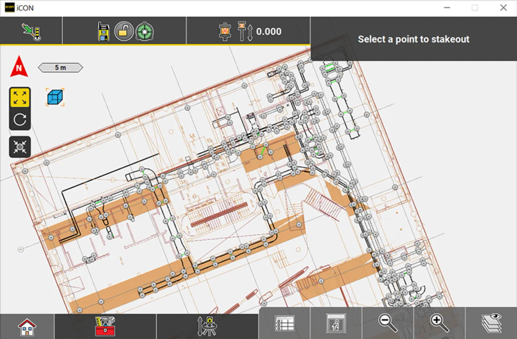The image size is (517, 339).
Task: Zoom out of the map
Action: (x=388, y=323)
